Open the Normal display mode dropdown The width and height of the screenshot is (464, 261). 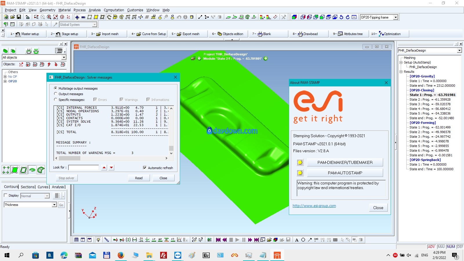coord(47,196)
